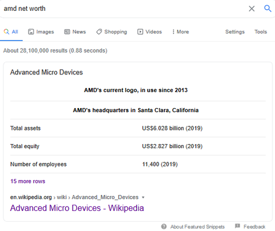Click the three-dot icon beside More
The image size is (275, 231).
[174, 31]
